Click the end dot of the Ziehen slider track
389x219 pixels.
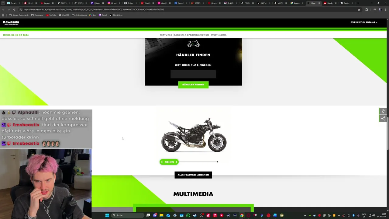tap(218, 162)
